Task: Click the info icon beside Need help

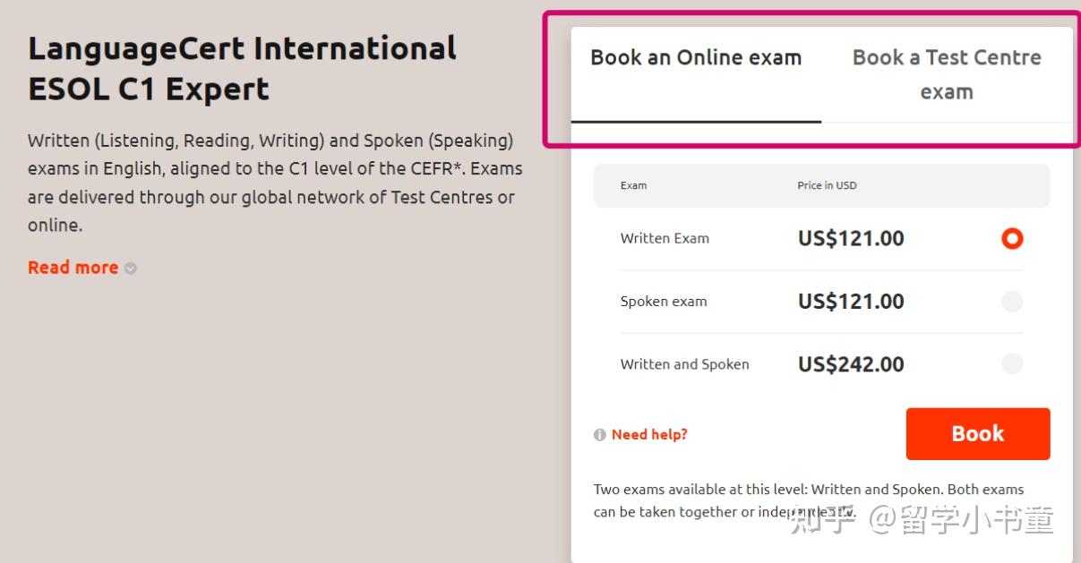Action: [600, 435]
